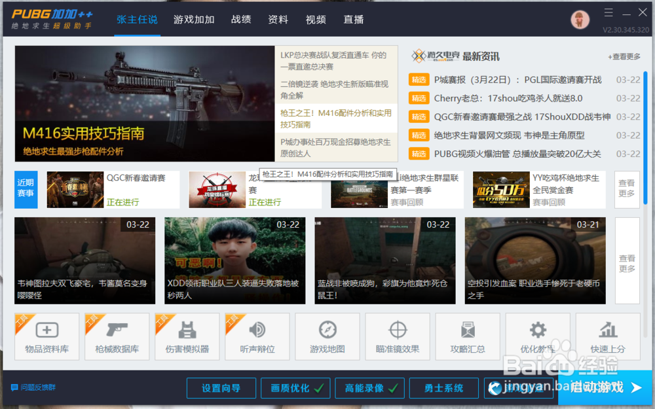Image resolution: width=655 pixels, height=409 pixels.
Task: Open the 游戏地图 game map tool
Action: pyautogui.click(x=327, y=336)
